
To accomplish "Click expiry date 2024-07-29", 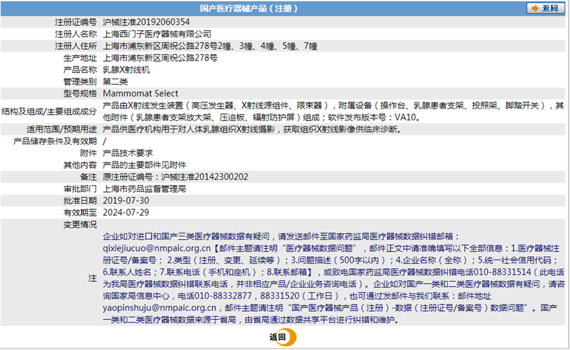I will [x=126, y=213].
